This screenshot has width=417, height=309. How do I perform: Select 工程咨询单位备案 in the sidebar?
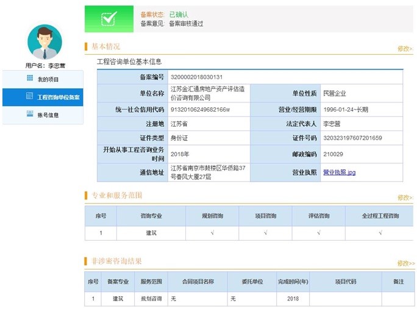(58, 97)
